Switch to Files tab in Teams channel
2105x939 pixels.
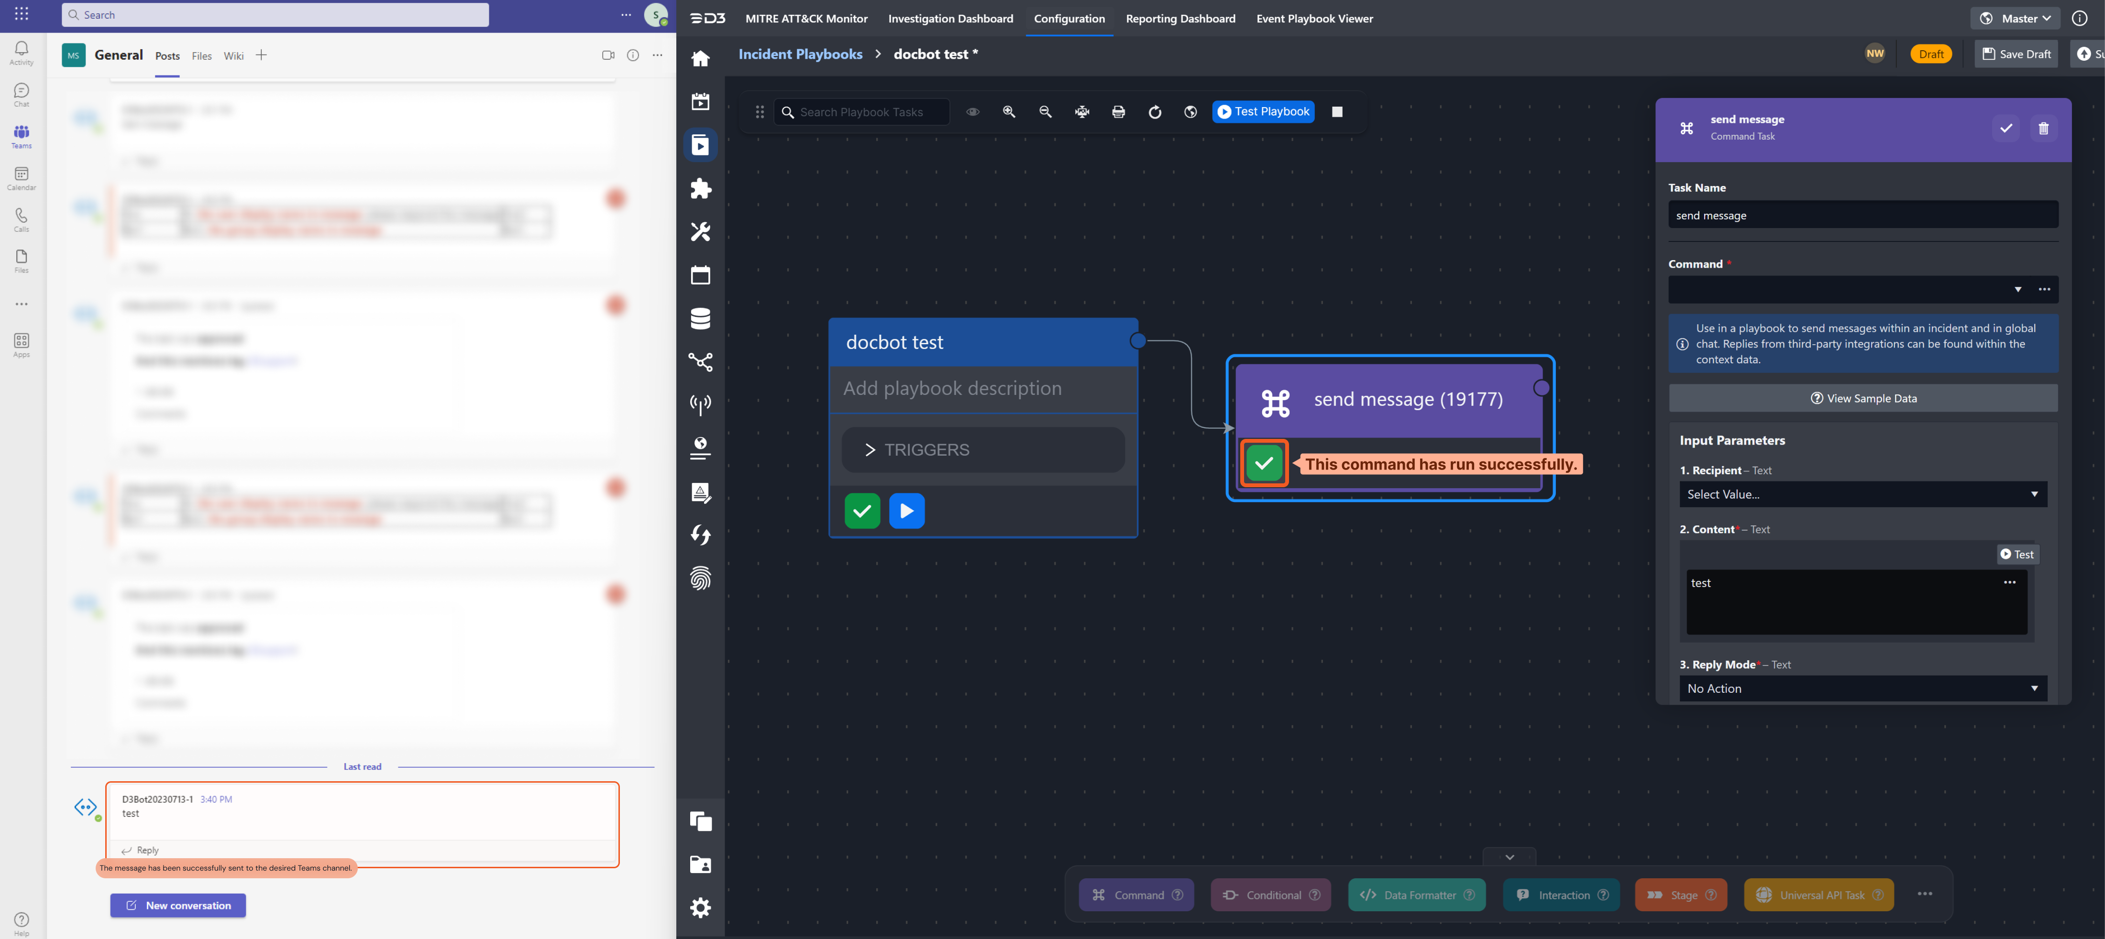pos(201,55)
